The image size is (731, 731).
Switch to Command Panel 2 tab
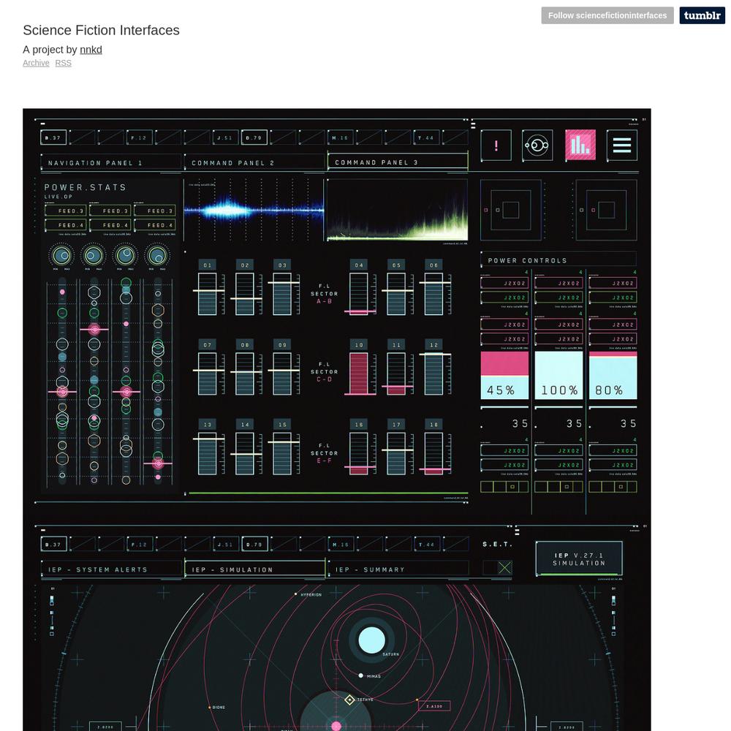point(254,162)
